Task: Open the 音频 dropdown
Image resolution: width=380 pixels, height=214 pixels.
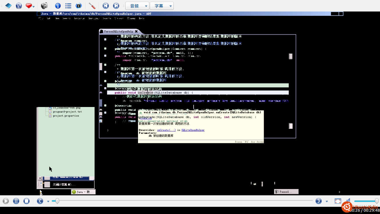Action: (x=137, y=6)
